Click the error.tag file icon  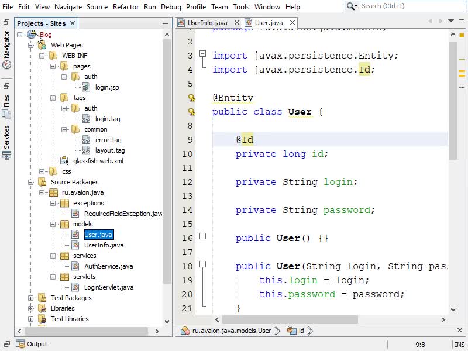point(86,140)
